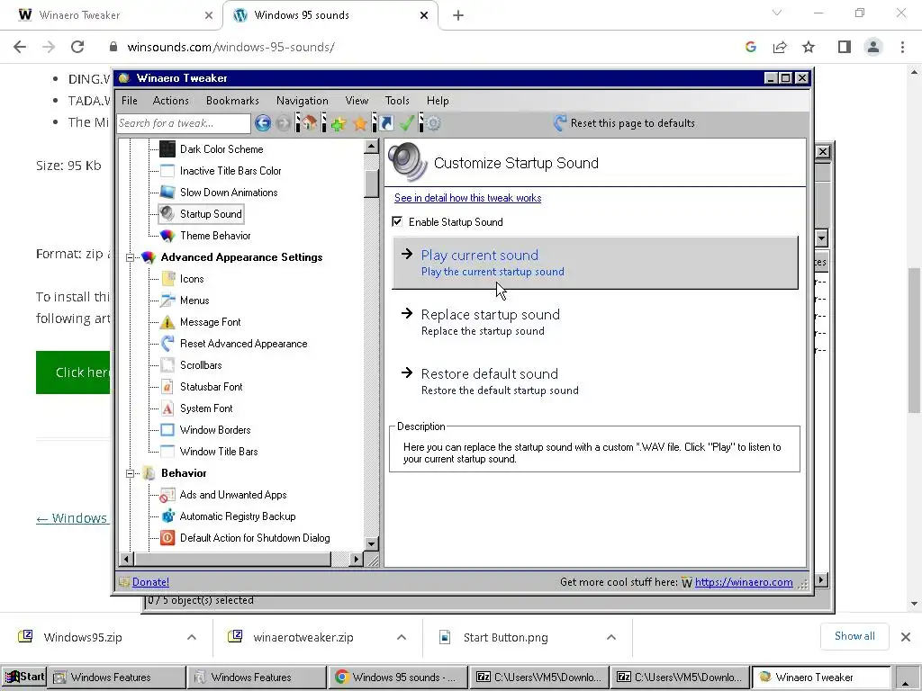Viewport: 922px width, 691px height.
Task: Open settings via grey gear toolbar icon
Action: 433,123
